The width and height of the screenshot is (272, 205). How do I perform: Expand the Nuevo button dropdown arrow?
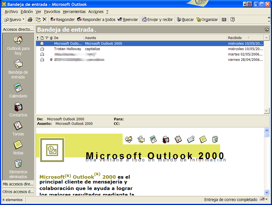[23, 20]
